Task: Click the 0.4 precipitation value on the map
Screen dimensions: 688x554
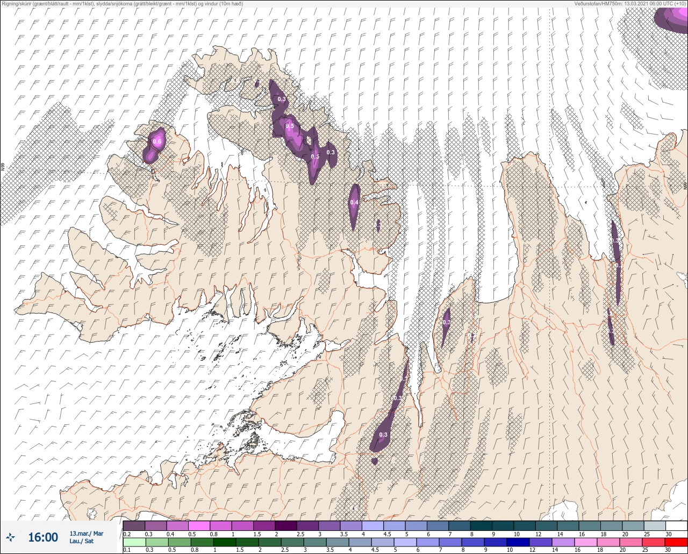Action: coord(354,202)
